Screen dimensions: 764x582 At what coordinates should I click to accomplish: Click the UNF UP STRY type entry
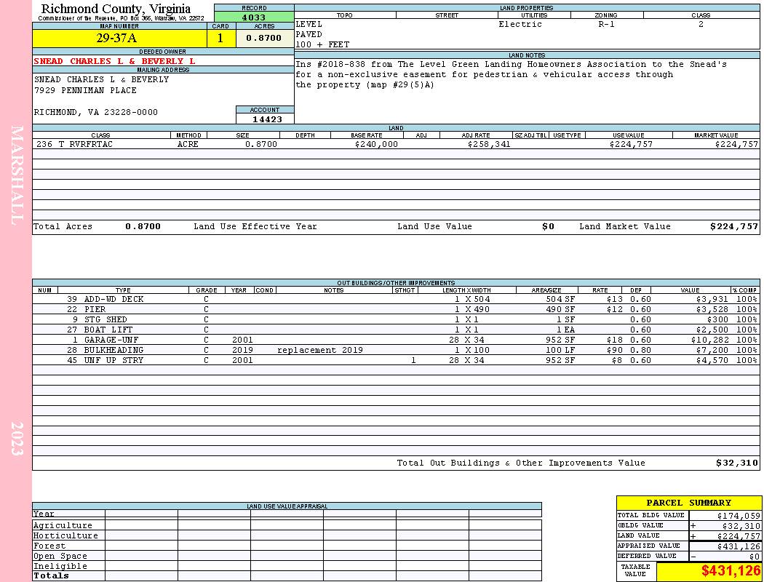click(x=114, y=360)
